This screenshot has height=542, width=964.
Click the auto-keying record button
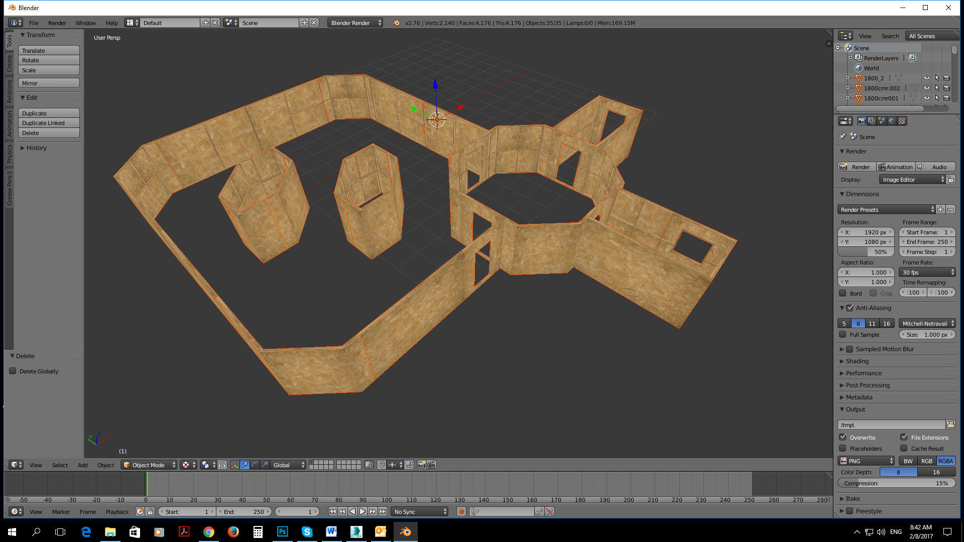(461, 511)
